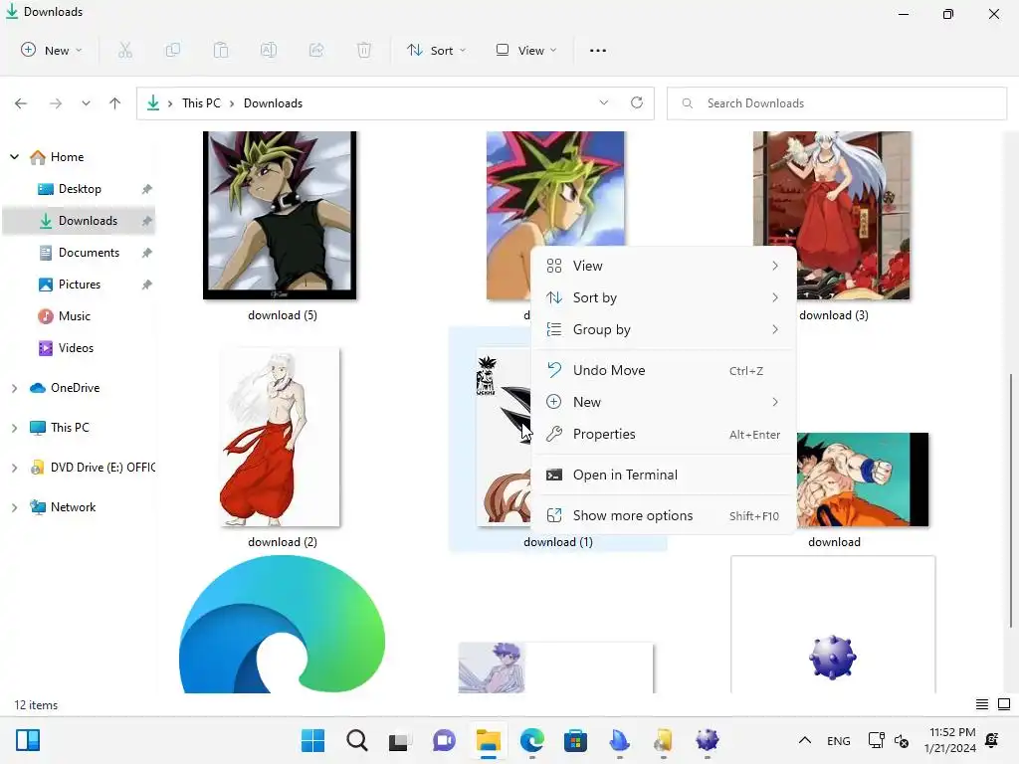This screenshot has height=764, width=1019.
Task: Go back with the left arrow
Action: coord(21,103)
